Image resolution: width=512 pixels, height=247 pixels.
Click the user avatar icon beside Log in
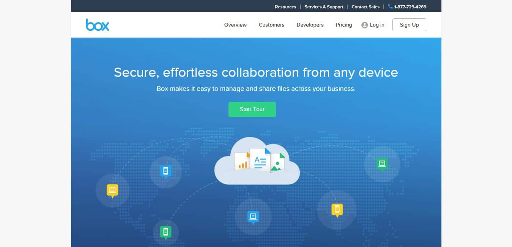(365, 25)
